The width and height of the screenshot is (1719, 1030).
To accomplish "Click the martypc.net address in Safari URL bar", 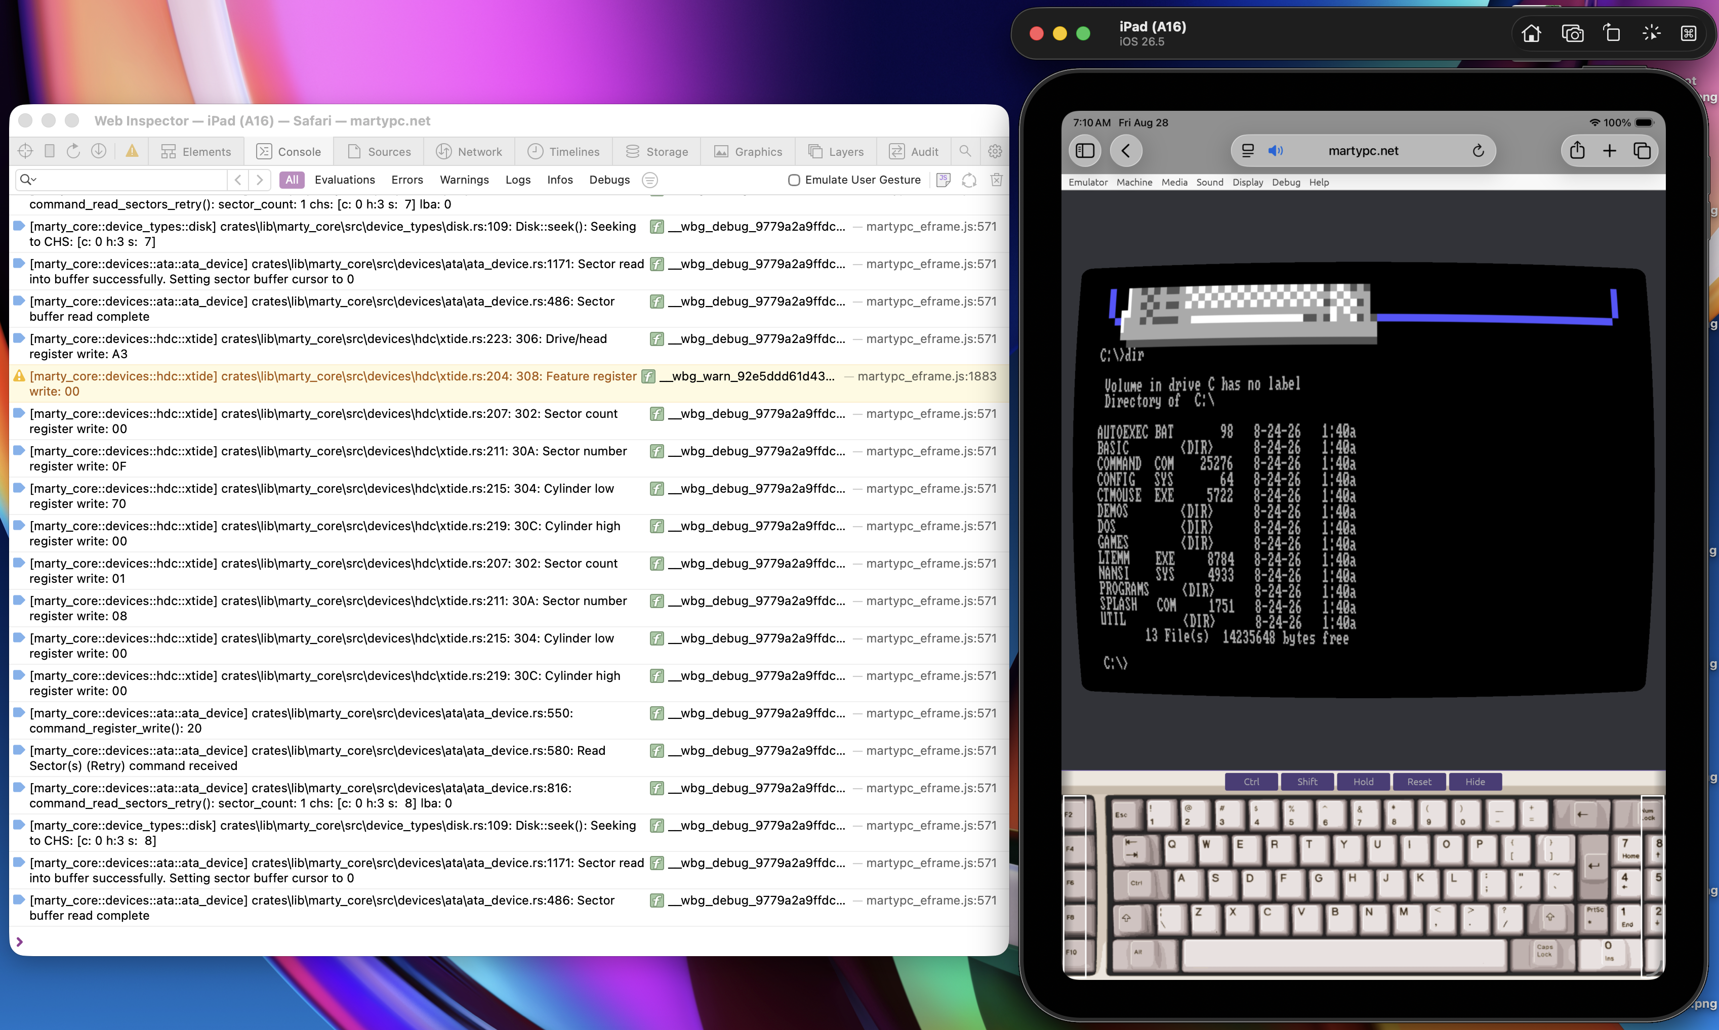I will click(1363, 151).
